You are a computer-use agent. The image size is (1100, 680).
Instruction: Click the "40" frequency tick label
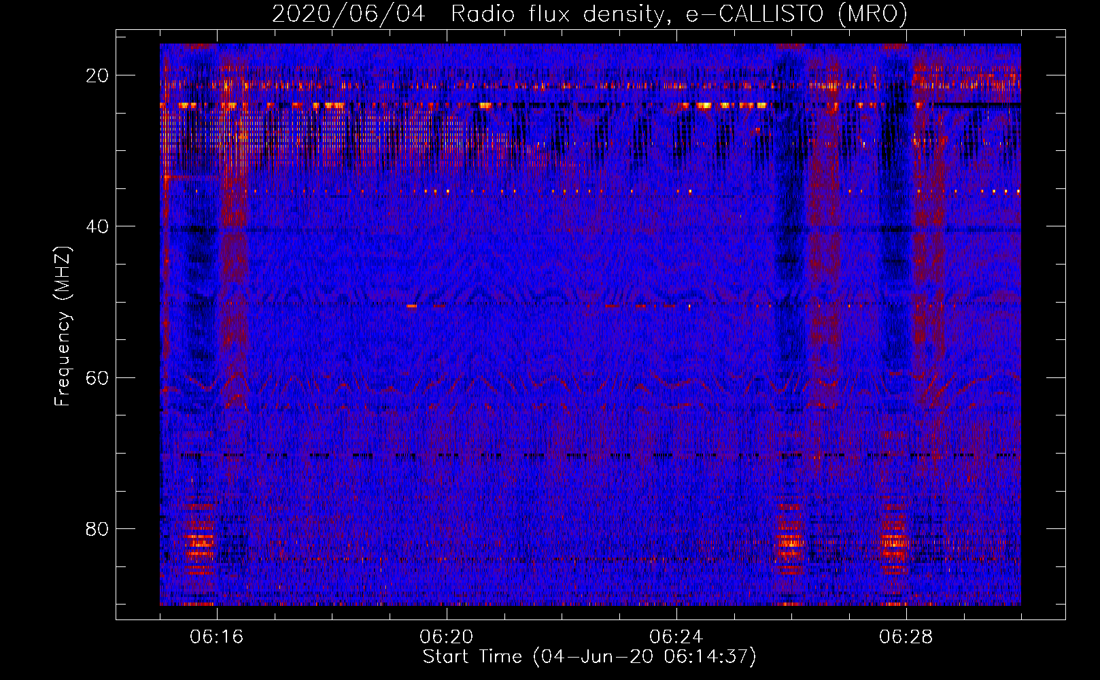97,226
